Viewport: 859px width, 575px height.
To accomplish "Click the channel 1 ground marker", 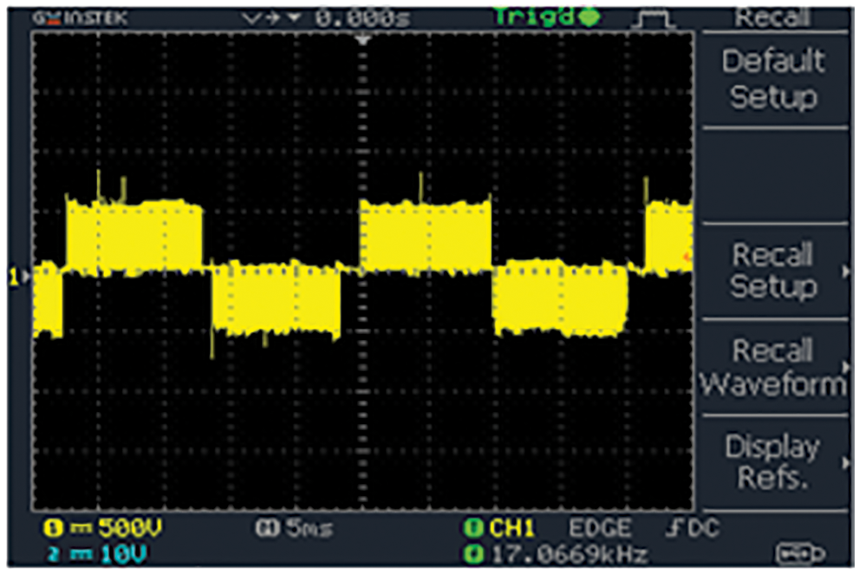I will click(14, 277).
